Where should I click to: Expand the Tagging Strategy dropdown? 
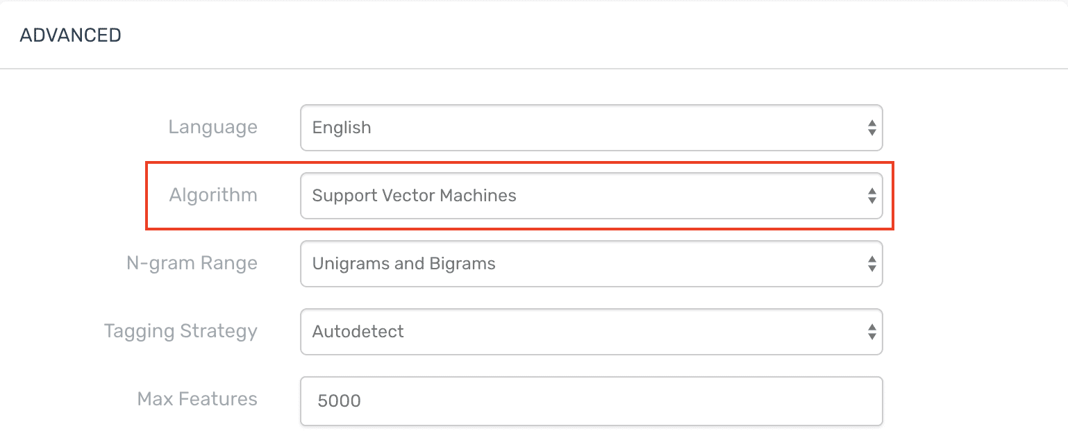tap(590, 332)
